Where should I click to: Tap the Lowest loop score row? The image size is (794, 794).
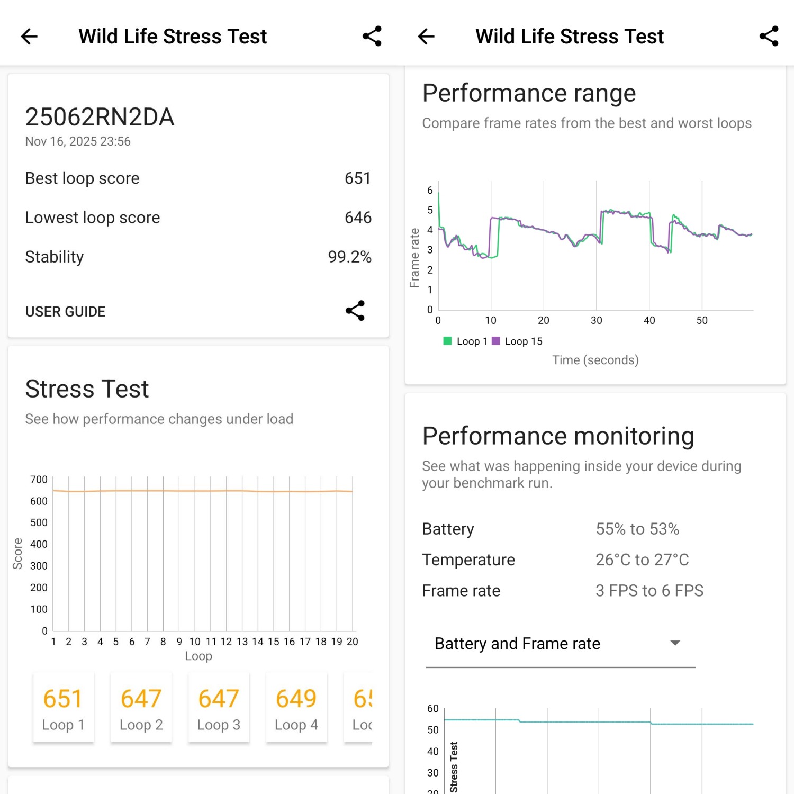click(x=198, y=218)
